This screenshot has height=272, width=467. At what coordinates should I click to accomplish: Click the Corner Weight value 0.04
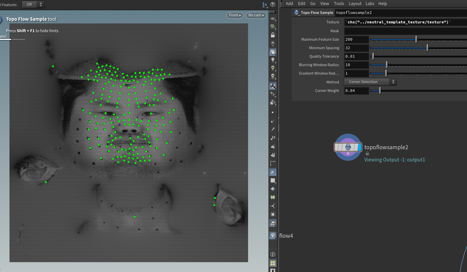tap(357, 91)
